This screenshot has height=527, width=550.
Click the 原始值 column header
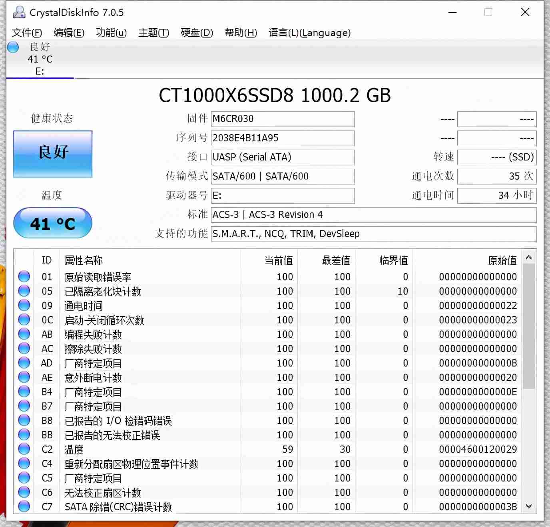pos(467,260)
